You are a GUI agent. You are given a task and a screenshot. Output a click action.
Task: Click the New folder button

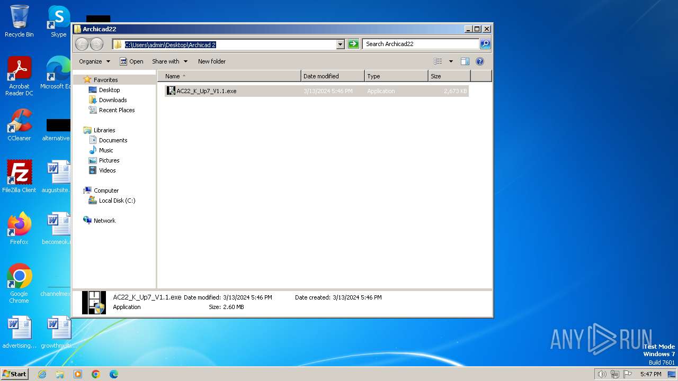212,61
